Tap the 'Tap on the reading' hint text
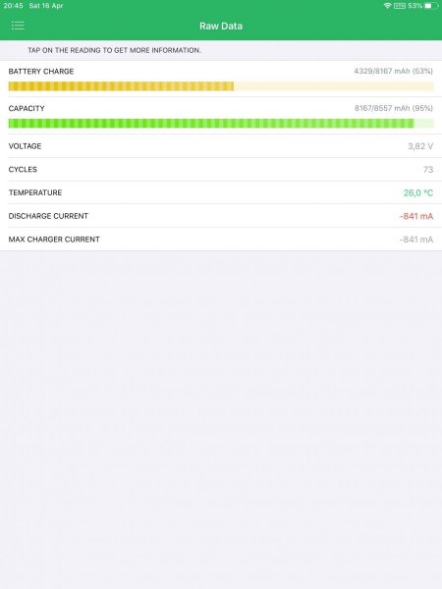This screenshot has height=589, width=442. 114,50
